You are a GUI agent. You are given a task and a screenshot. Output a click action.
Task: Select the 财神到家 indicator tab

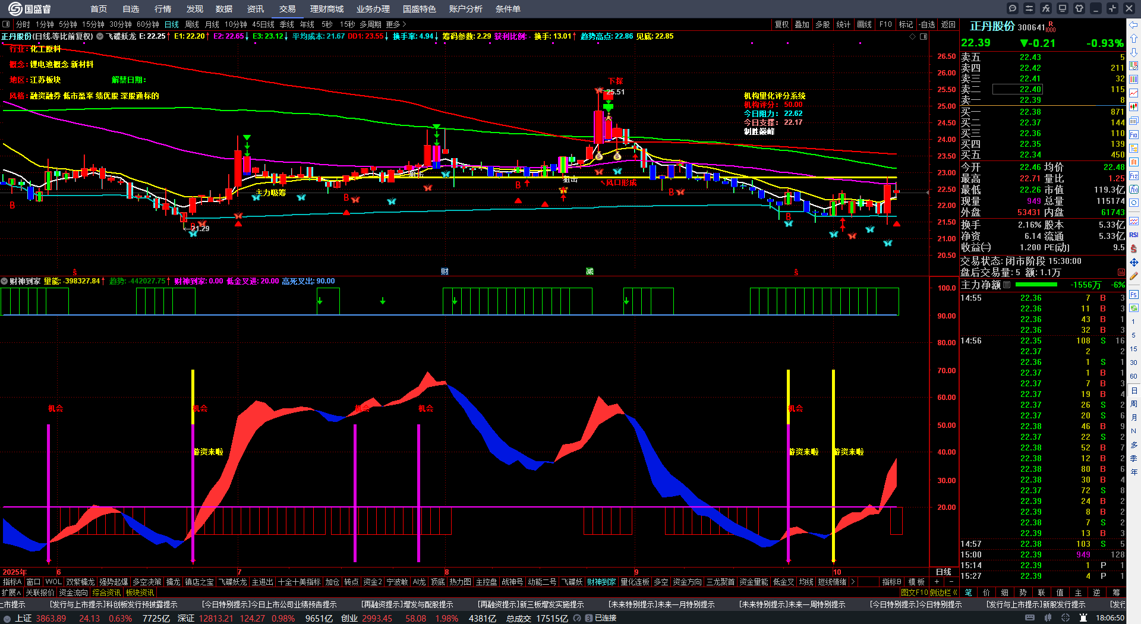(601, 582)
